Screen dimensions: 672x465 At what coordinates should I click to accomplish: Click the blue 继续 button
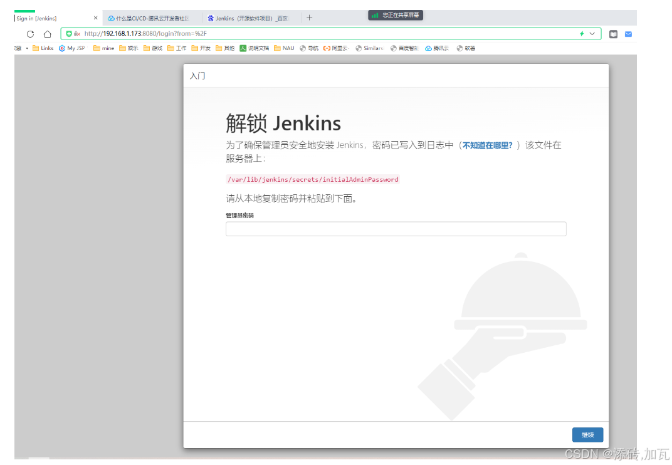587,434
